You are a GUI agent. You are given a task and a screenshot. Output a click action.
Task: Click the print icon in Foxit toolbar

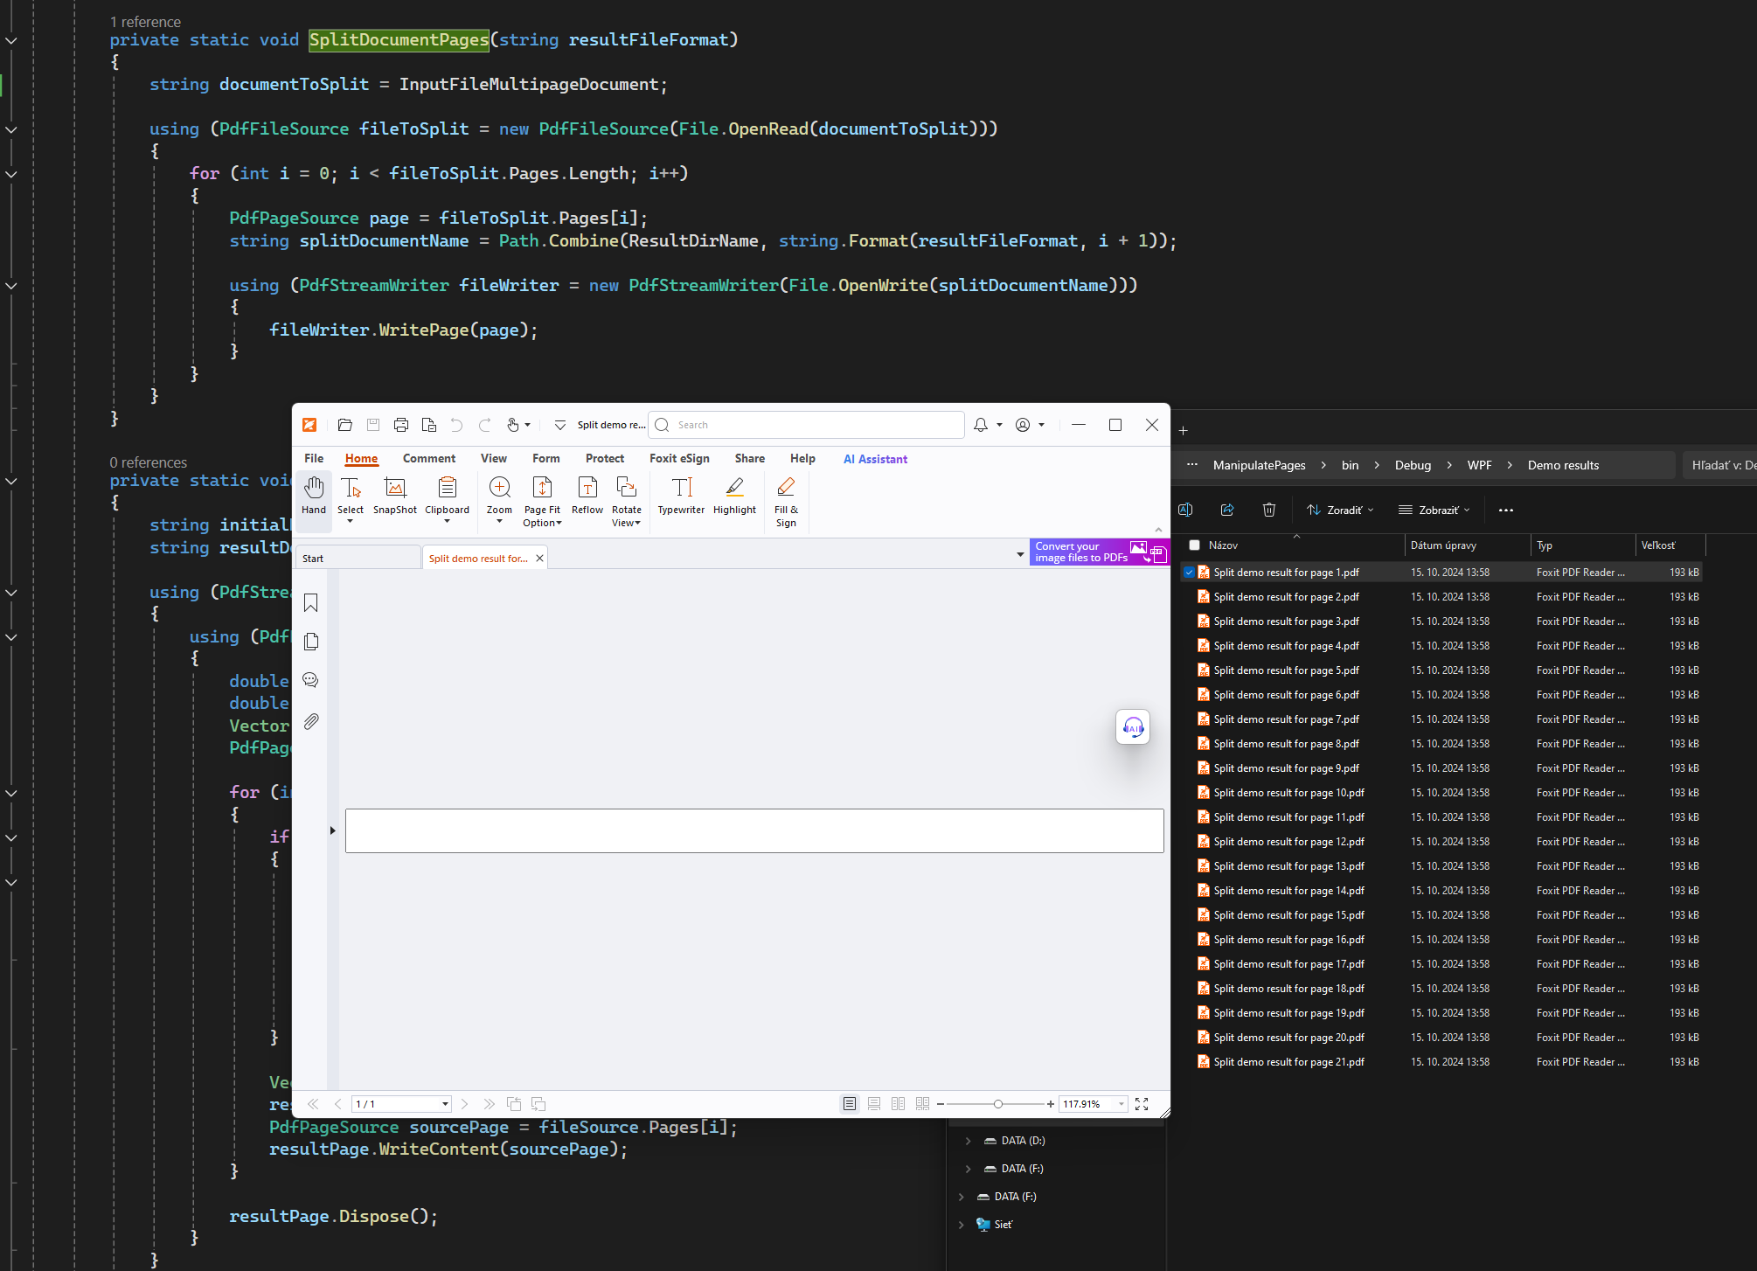(x=401, y=425)
